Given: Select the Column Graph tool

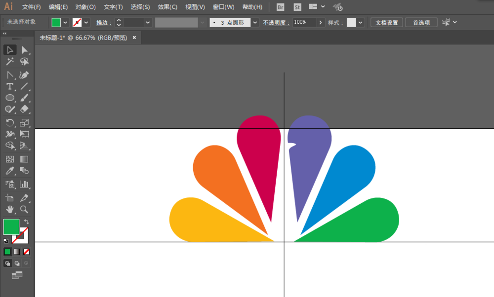Looking at the screenshot, I should pyautogui.click(x=24, y=184).
